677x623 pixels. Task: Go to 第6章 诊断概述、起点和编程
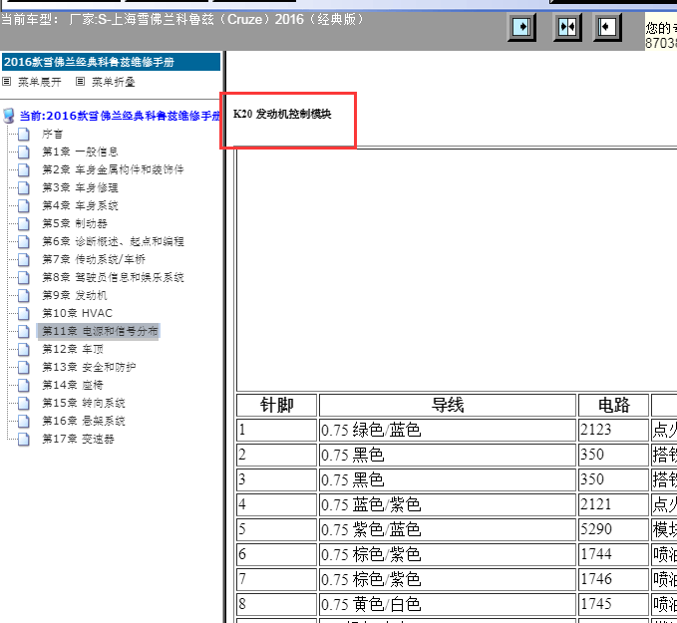(x=112, y=241)
